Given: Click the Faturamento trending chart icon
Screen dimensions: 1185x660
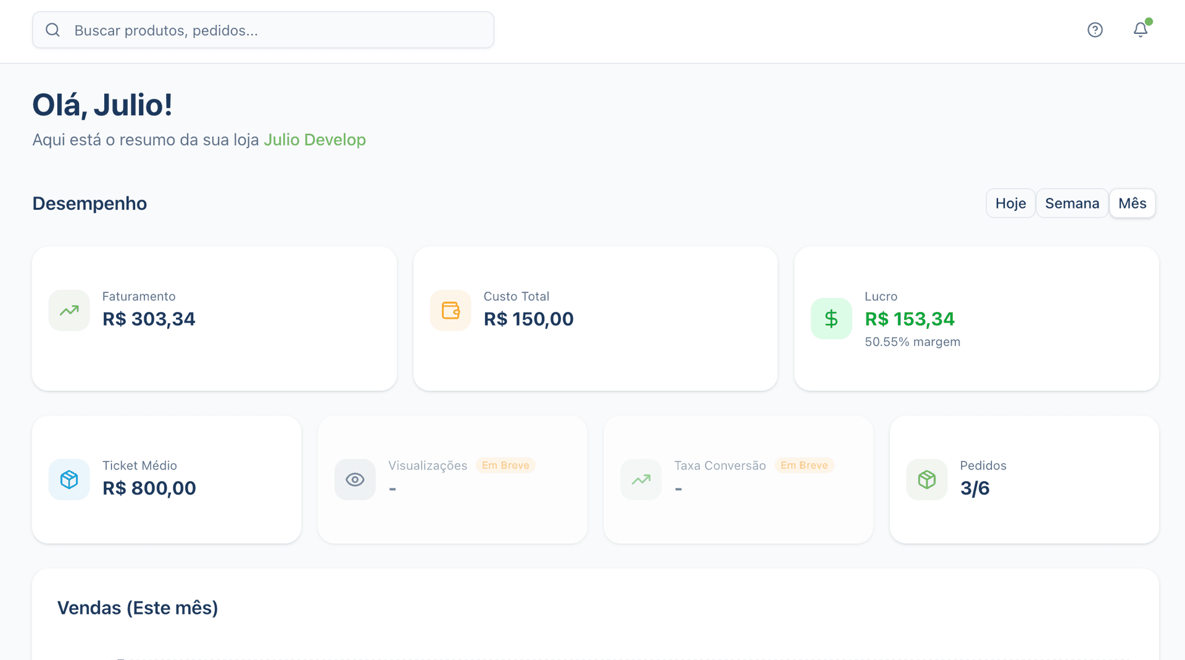Looking at the screenshot, I should point(69,310).
